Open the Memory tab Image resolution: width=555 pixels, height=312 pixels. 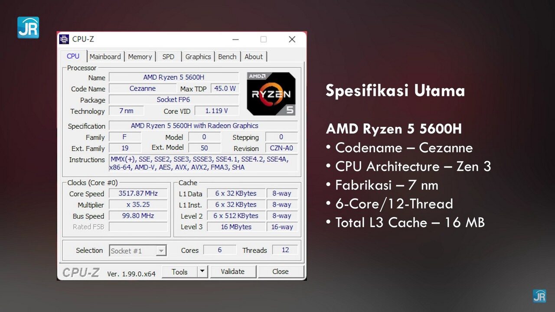click(x=140, y=57)
